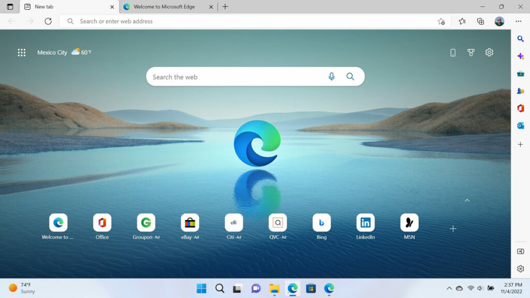Open the Bing quick link tile
Screen dimensions: 530x298
pyautogui.click(x=321, y=223)
